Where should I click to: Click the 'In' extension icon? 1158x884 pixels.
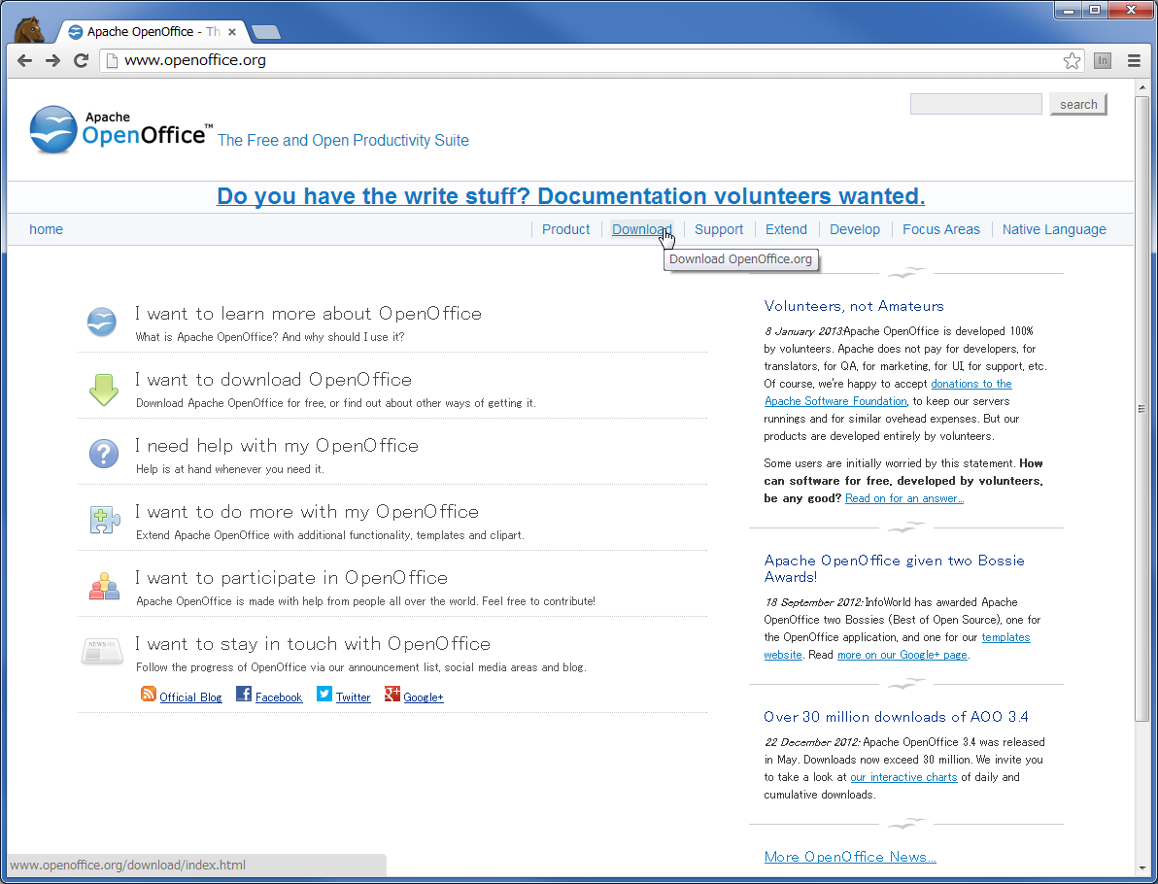[1103, 60]
